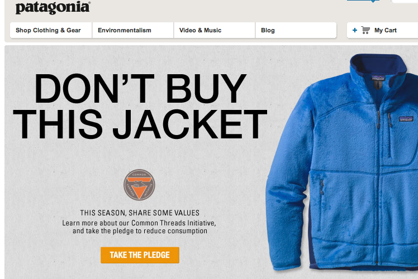Click the jacket's front zipper pull
This screenshot has width=418, height=279.
point(378,120)
